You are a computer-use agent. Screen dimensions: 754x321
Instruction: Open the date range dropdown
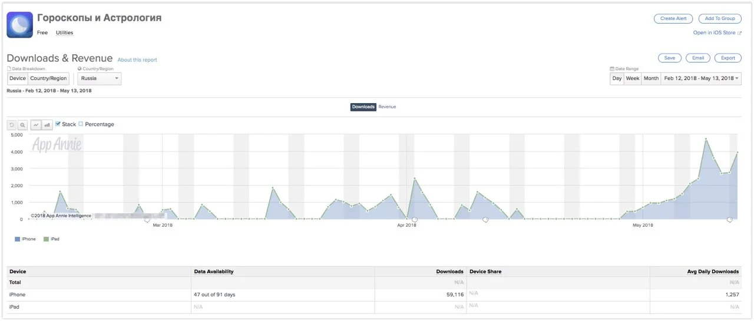tap(701, 78)
